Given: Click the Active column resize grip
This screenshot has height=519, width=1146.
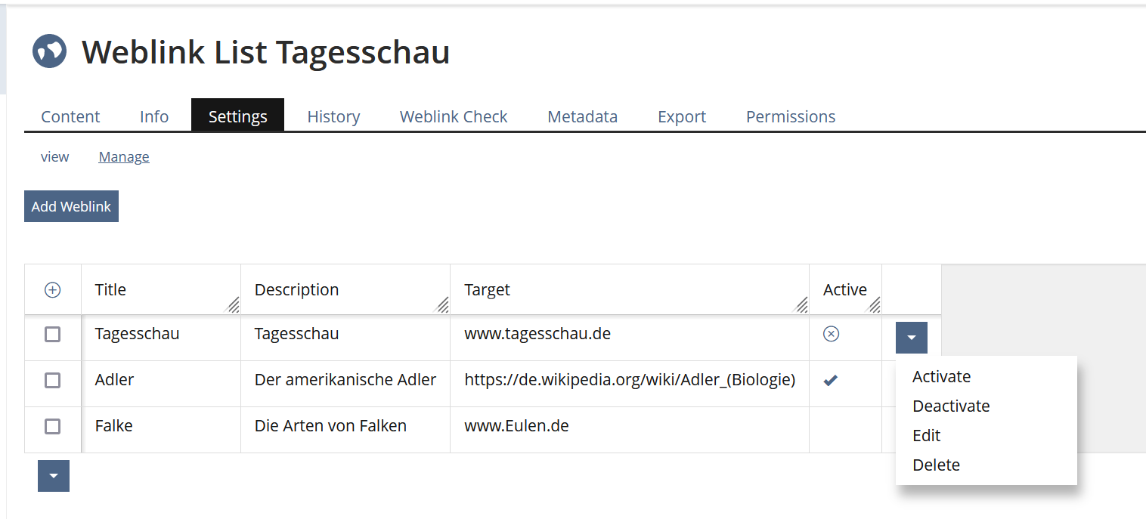Looking at the screenshot, I should coord(875,305).
